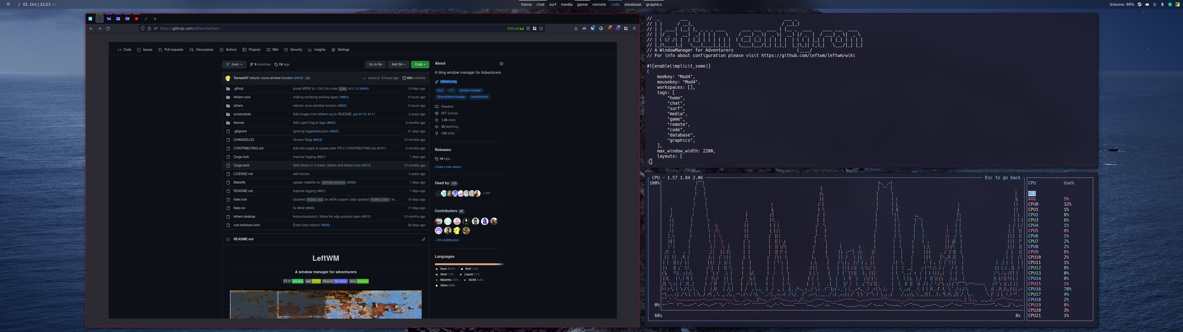Edit About section via gear icon
Viewport: 1183px width, 332px height.
[x=501, y=64]
